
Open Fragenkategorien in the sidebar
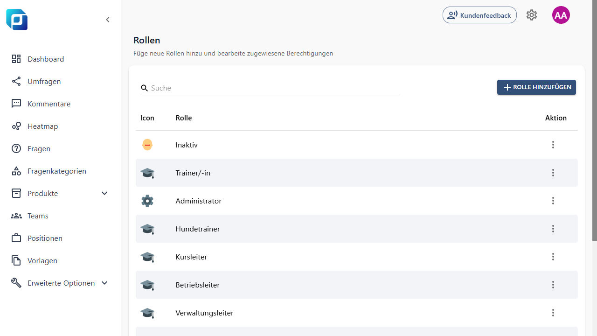(x=57, y=171)
